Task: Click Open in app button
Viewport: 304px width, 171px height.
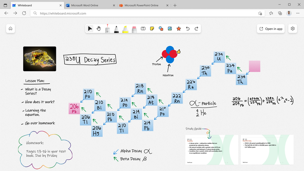Action: (x=271, y=29)
